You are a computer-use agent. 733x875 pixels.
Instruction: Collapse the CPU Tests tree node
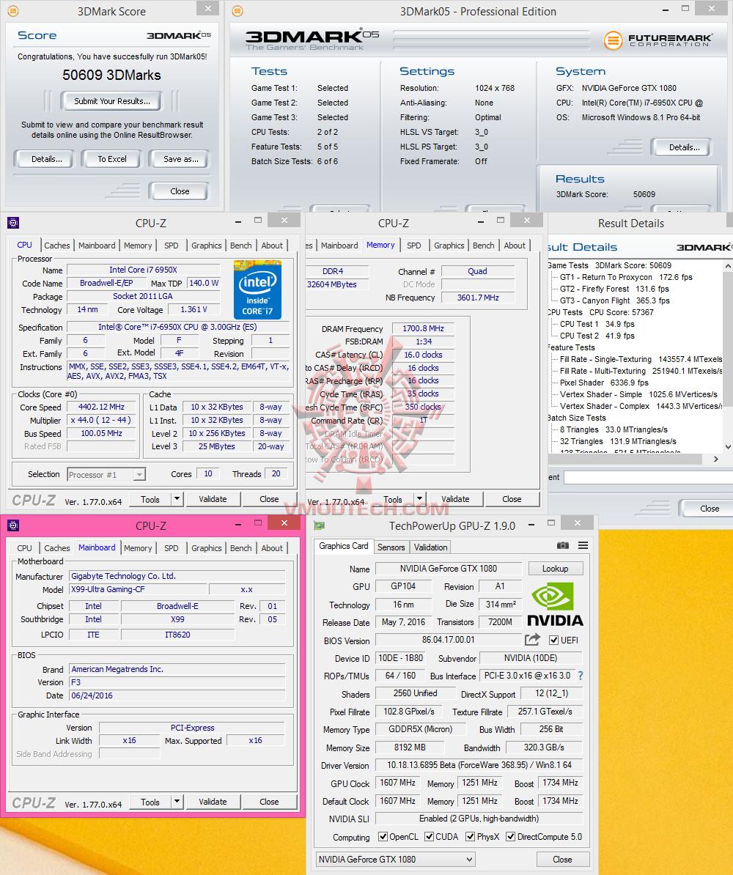click(x=565, y=312)
